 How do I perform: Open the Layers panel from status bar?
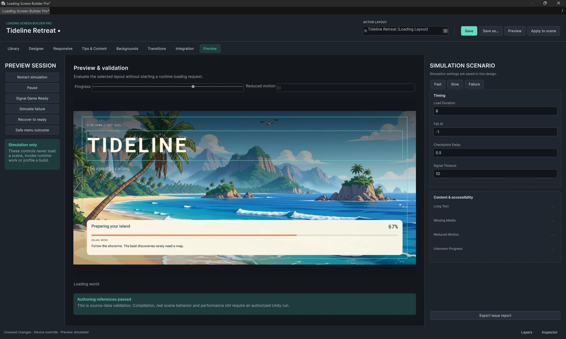point(526,332)
